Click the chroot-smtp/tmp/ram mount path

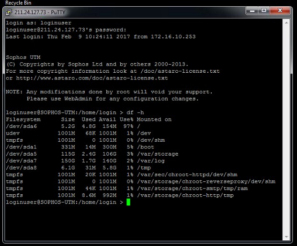(x=192, y=188)
